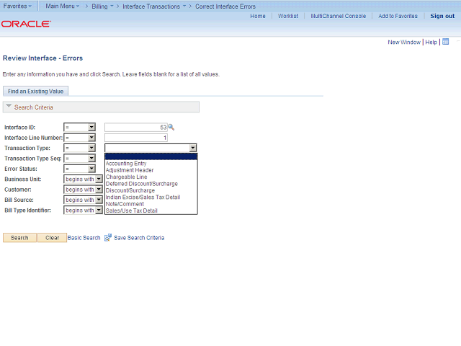This screenshot has width=461, height=346.
Task: Open the Transaction Type Seq operator dropdown
Action: (x=80, y=159)
